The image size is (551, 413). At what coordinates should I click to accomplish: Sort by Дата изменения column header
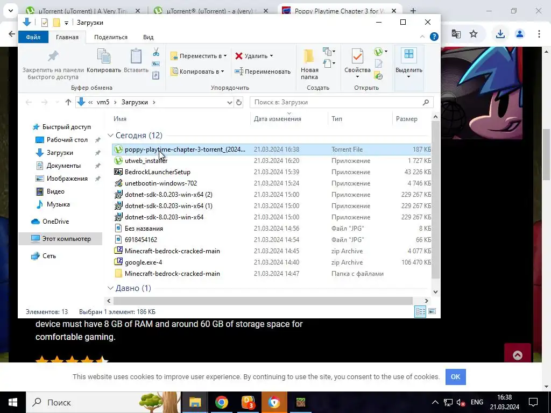pyautogui.click(x=277, y=119)
